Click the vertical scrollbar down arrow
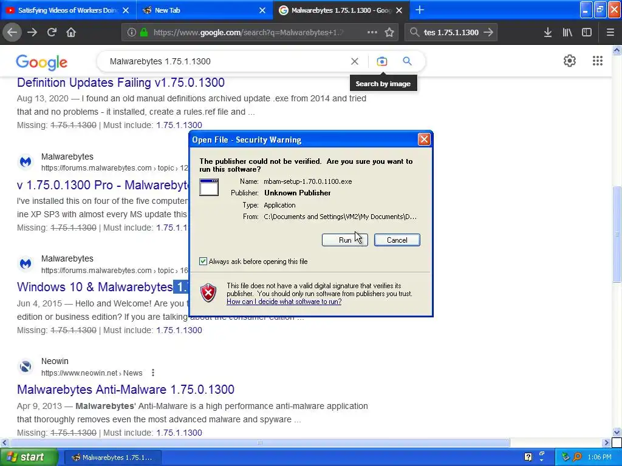This screenshot has height=466, width=622. click(617, 432)
